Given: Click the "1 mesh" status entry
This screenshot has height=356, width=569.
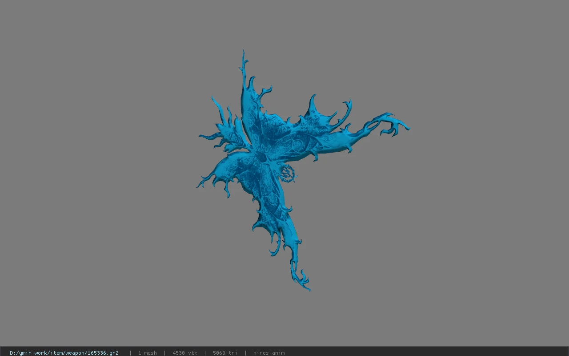Looking at the screenshot, I should click(x=147, y=353).
